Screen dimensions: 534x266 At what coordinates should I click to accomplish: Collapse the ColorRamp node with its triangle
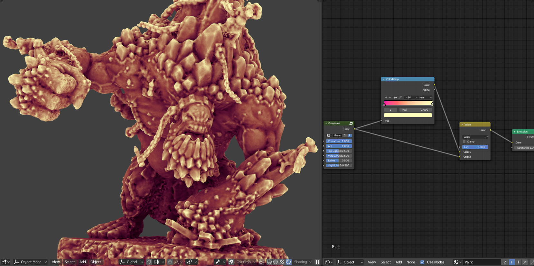(384, 79)
